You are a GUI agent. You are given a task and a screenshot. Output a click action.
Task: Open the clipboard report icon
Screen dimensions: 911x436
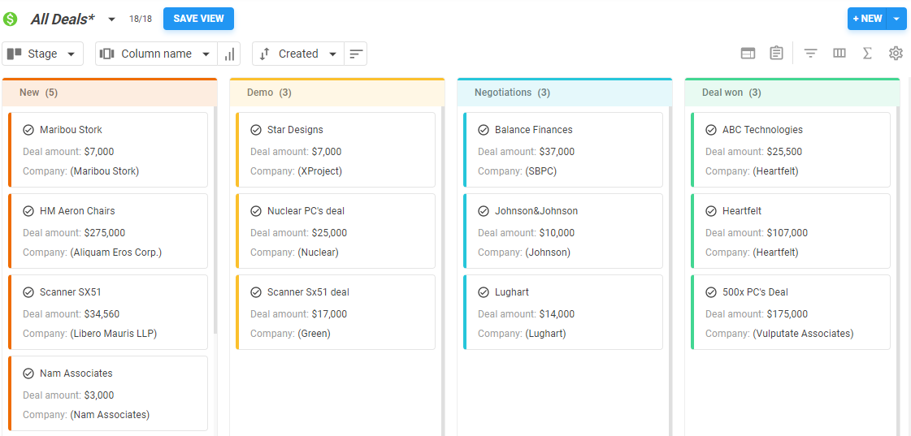776,54
